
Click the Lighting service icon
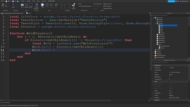click(x=156, y=53)
